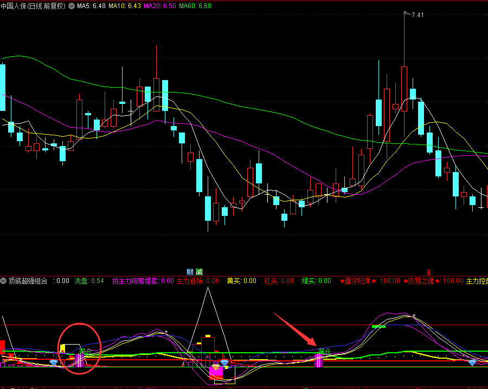
Task: Open the 顶底超强组合 indicator dropdown arrow
Action: point(4,281)
